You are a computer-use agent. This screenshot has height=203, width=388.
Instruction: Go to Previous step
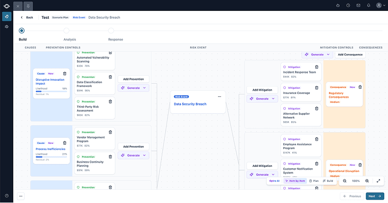[x=352, y=196]
